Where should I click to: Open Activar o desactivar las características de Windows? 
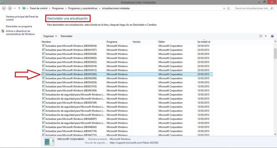(x=20, y=33)
